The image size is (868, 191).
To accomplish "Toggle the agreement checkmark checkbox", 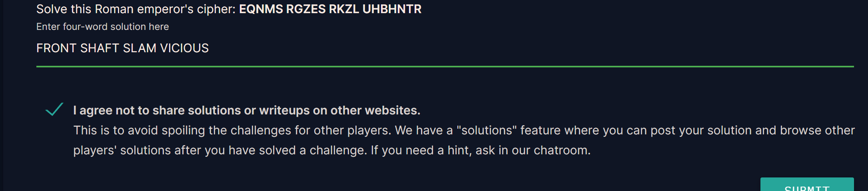I will click(x=54, y=110).
